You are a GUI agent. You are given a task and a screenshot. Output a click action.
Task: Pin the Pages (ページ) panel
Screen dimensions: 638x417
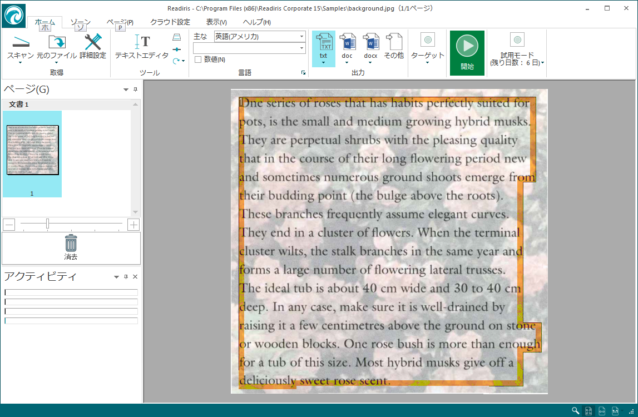134,90
